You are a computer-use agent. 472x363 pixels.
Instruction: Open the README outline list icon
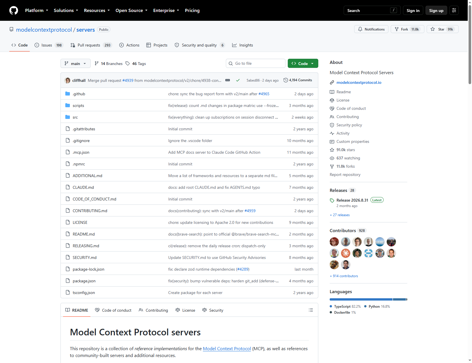311,310
